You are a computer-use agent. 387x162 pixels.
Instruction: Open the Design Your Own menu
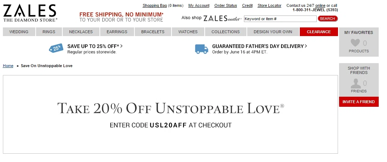coord(273,32)
